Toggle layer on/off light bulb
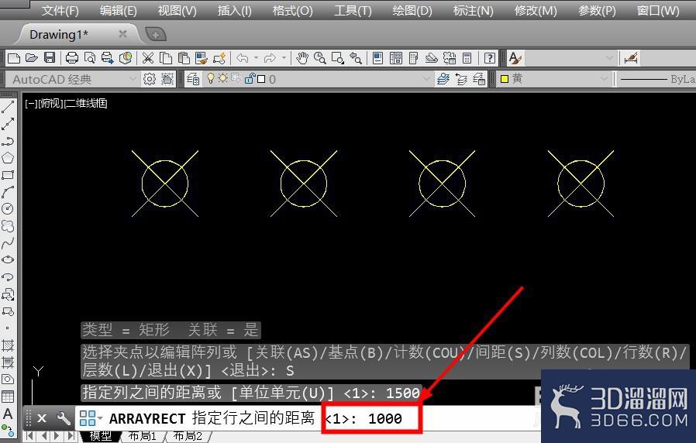 click(x=211, y=78)
